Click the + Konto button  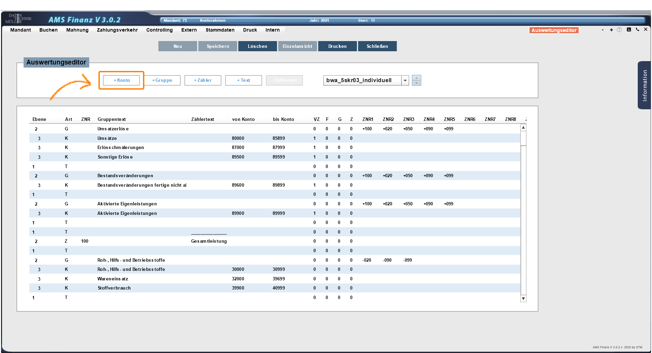pos(122,80)
